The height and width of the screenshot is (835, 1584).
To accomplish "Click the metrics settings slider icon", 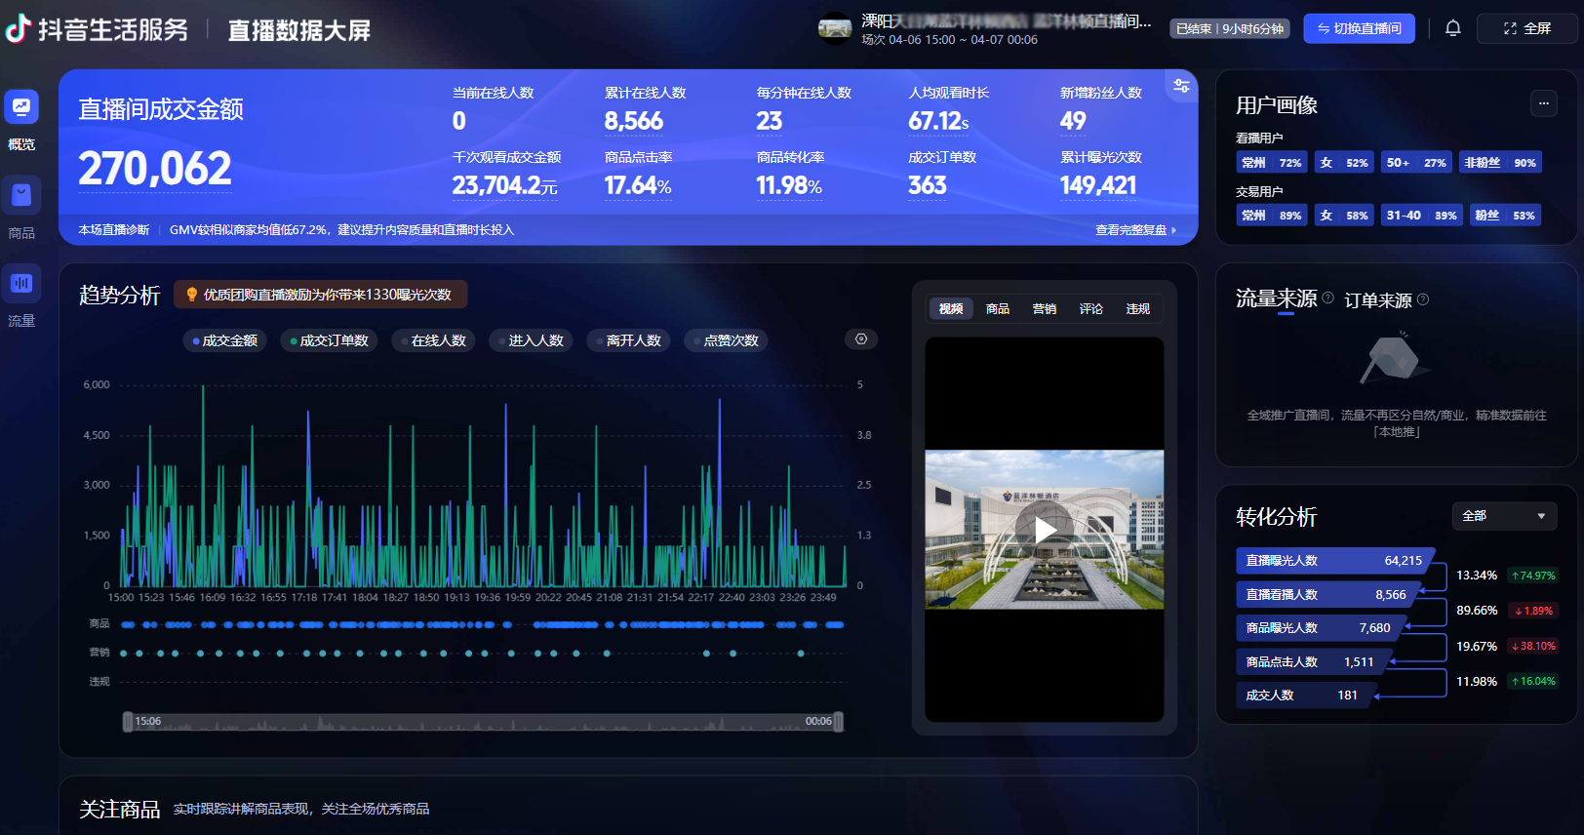I will tap(1181, 86).
